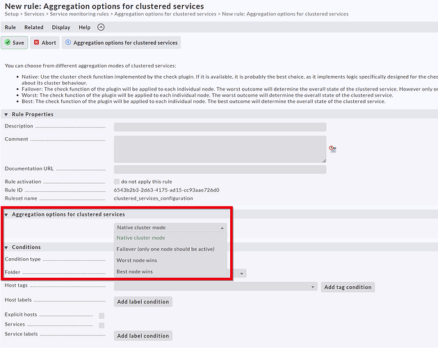Open the Related menu
Image resolution: width=438 pixels, height=348 pixels.
coord(33,27)
